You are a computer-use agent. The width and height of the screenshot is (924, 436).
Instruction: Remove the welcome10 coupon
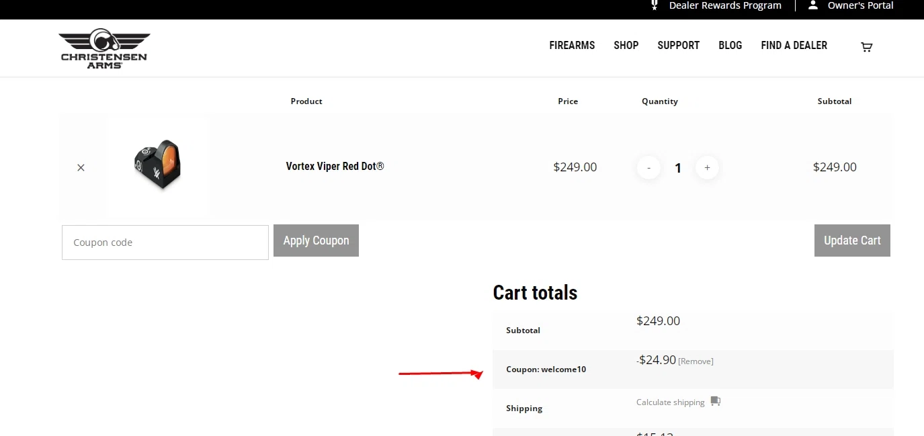696,361
